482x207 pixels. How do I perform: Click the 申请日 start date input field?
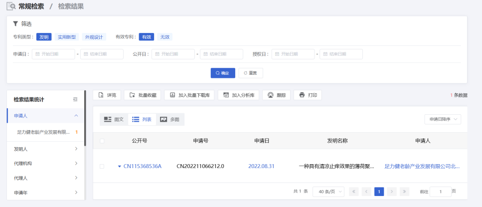53,54
